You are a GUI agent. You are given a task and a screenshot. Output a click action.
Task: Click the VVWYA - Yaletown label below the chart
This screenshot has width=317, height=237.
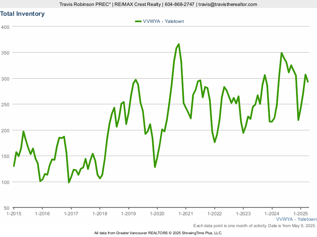tap(296, 219)
